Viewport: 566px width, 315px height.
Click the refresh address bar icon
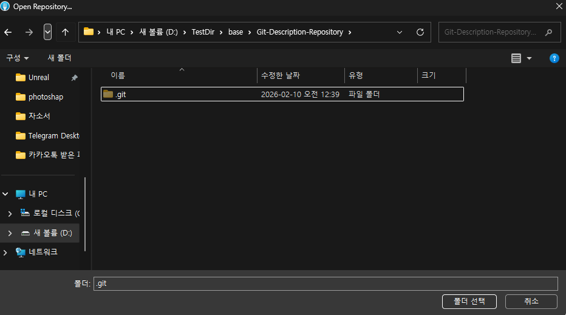[x=420, y=32]
